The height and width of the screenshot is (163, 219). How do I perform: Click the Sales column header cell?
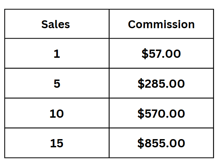click(56, 24)
